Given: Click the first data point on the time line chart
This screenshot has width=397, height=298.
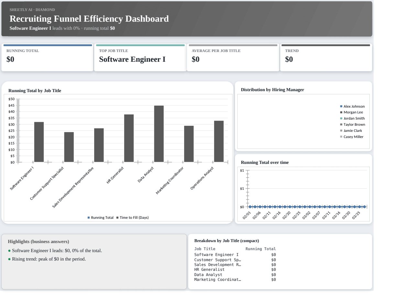Looking at the screenshot, I should [250, 207].
